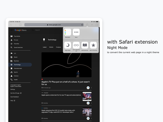Select World news section
Screen dimensions: 163x122
14,57
